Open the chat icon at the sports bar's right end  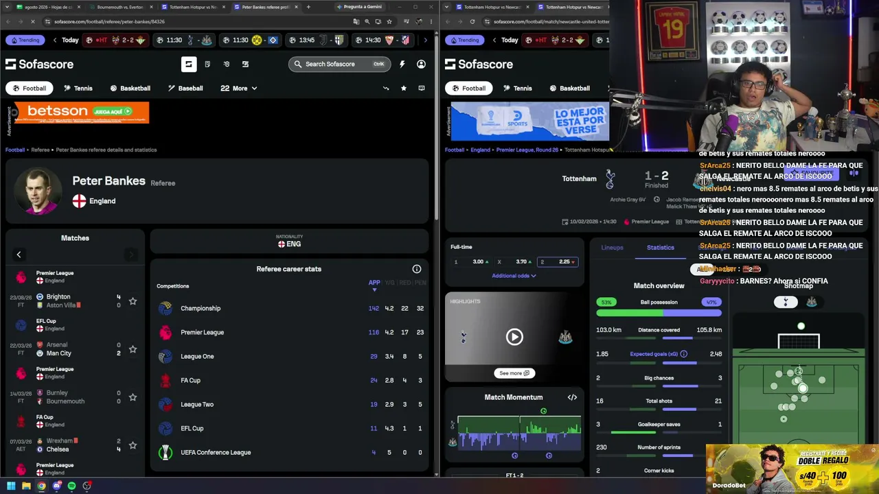[421, 88]
